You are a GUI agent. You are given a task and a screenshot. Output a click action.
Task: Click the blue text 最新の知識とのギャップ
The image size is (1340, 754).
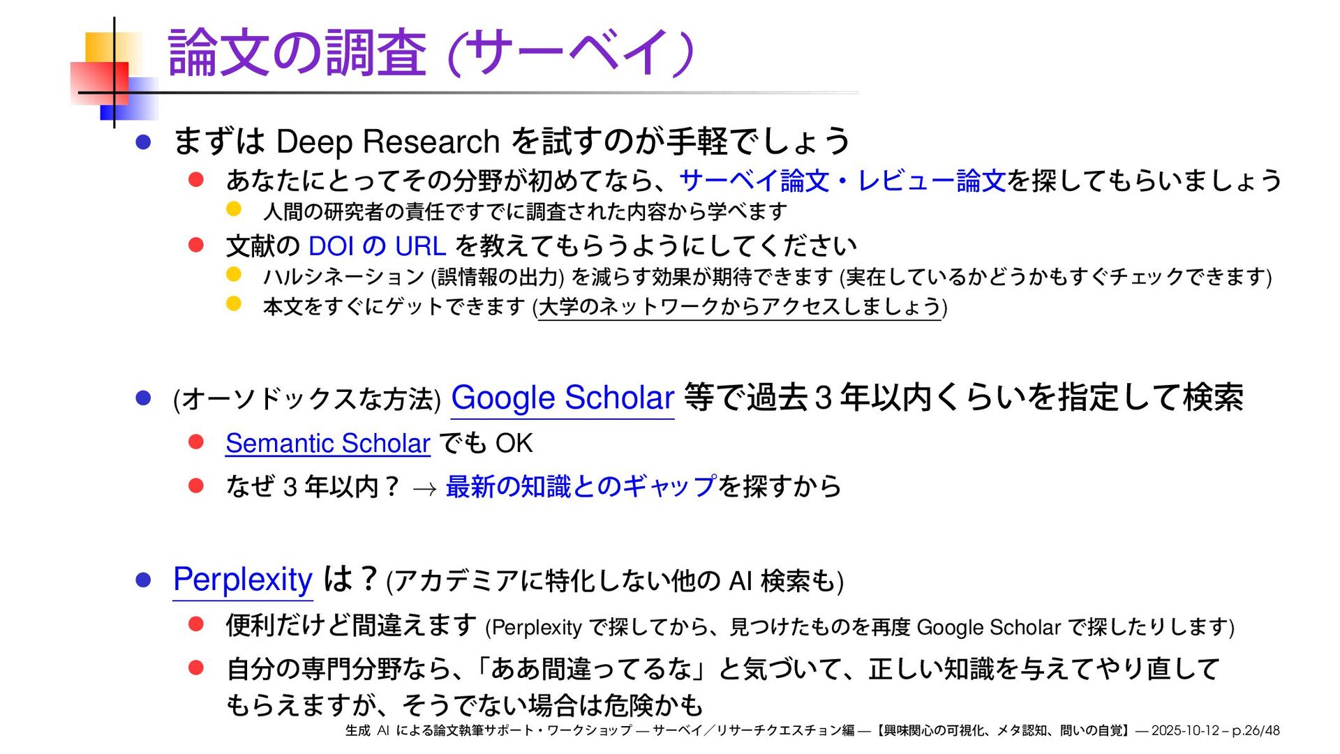pos(581,486)
